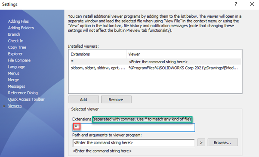
Task: Go to Reference Dialog settings
Action: pos(23,93)
